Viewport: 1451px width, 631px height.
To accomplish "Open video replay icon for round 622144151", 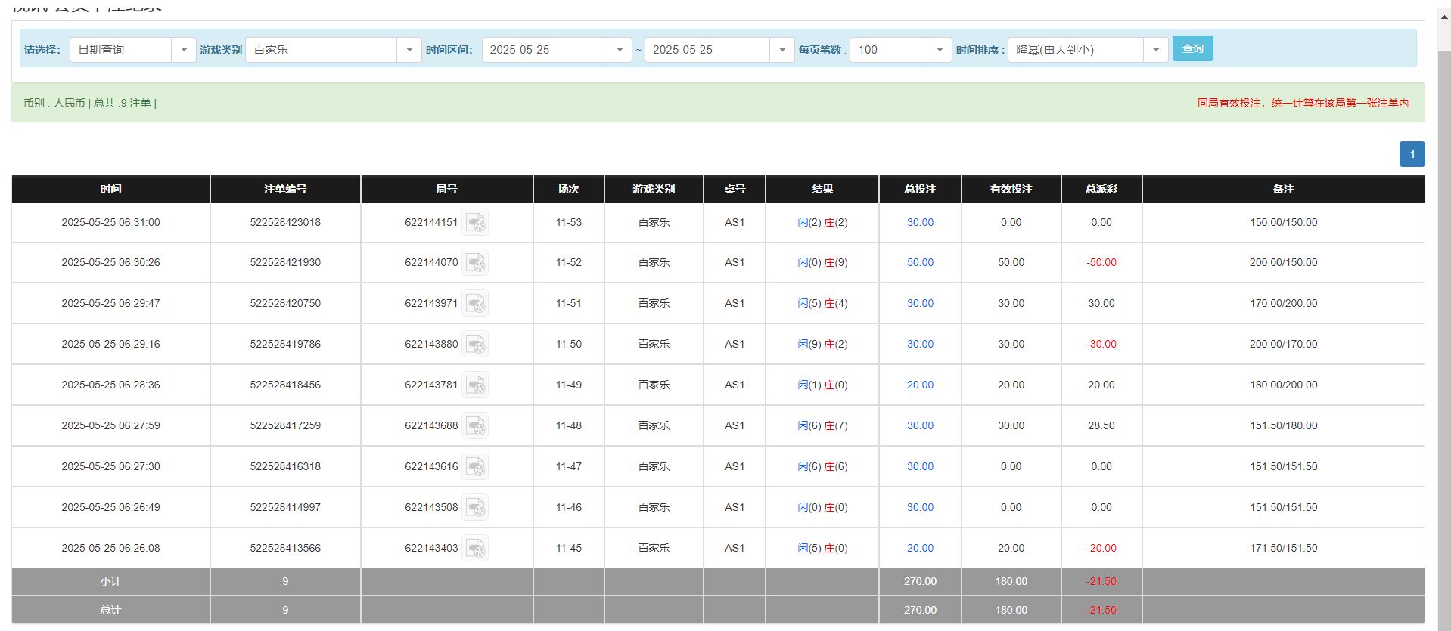I will [475, 223].
